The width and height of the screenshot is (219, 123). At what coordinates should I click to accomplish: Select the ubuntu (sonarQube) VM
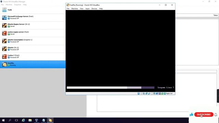pos(33,41)
